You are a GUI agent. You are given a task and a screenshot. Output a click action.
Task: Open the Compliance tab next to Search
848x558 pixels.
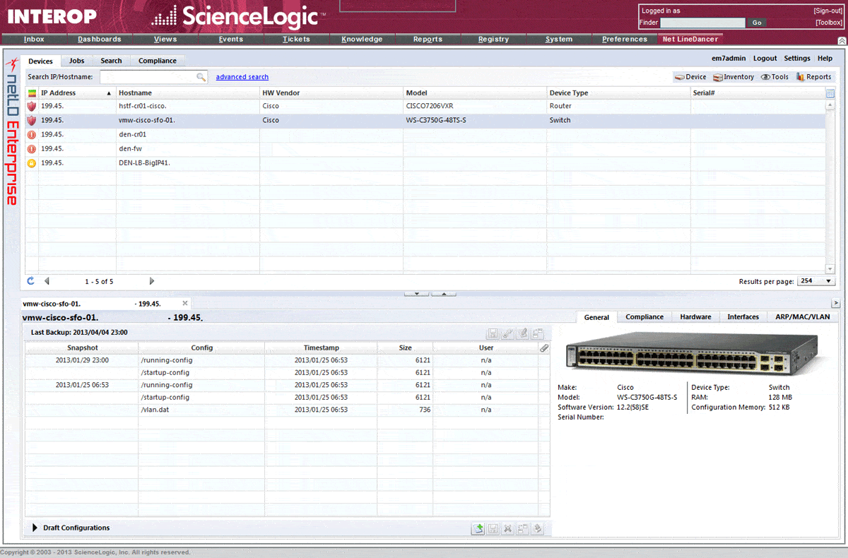(x=158, y=61)
